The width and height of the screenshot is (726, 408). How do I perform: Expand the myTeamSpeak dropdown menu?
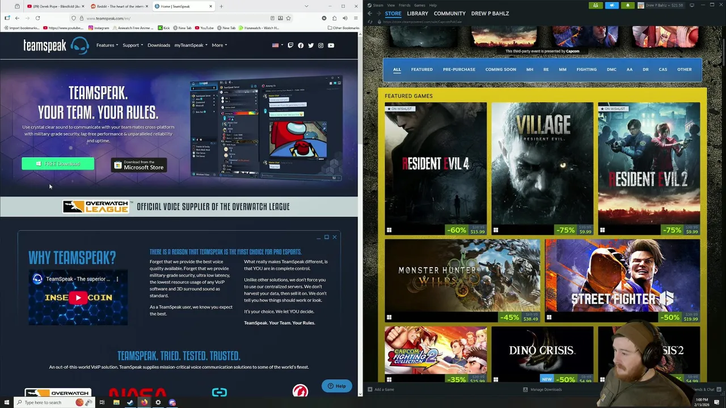[x=191, y=45]
